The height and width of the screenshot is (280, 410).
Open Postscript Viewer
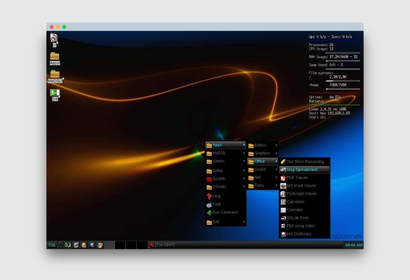[304, 194]
